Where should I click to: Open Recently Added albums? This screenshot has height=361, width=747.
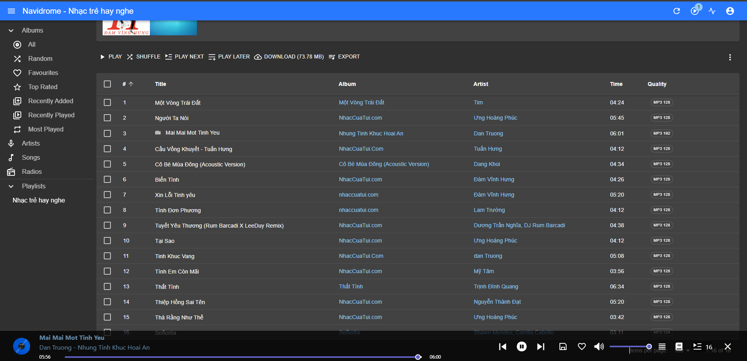pyautogui.click(x=50, y=101)
